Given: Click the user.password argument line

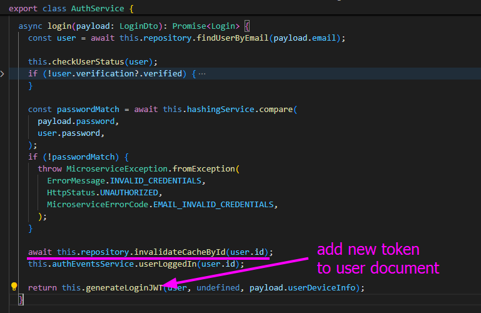Looking at the screenshot, I should [71, 133].
